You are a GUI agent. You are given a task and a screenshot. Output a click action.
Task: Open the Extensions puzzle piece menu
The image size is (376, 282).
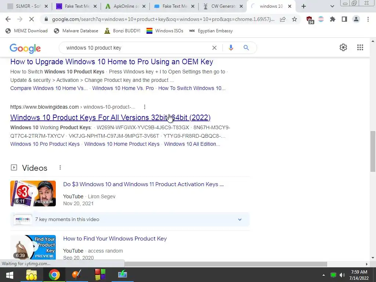(x=333, y=19)
